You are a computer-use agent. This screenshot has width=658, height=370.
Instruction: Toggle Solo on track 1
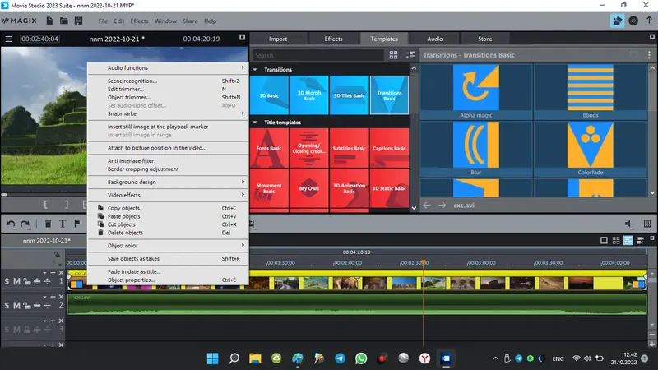7,281
